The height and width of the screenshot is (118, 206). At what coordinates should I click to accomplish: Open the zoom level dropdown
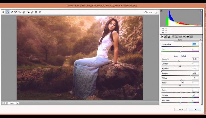click(17, 103)
